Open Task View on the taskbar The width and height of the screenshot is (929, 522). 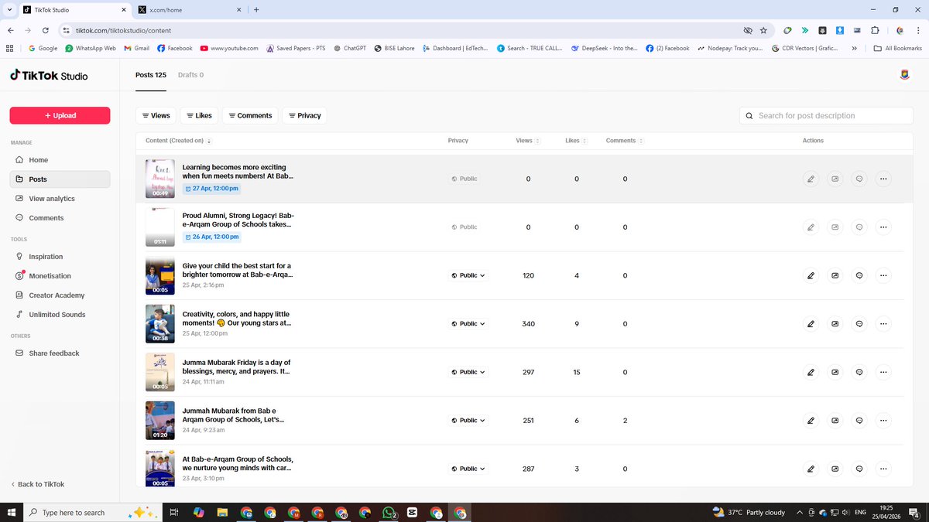click(174, 512)
